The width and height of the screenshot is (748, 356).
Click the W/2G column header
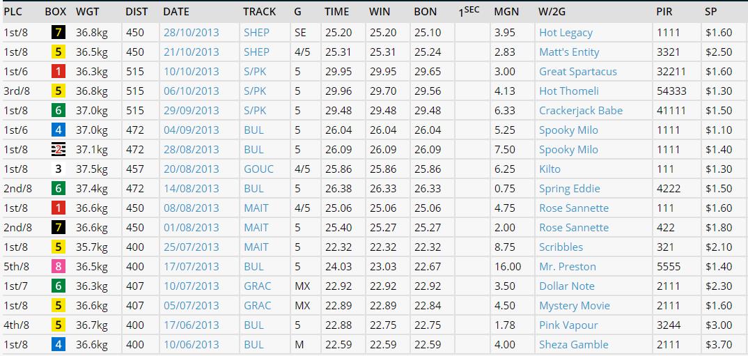coord(552,12)
